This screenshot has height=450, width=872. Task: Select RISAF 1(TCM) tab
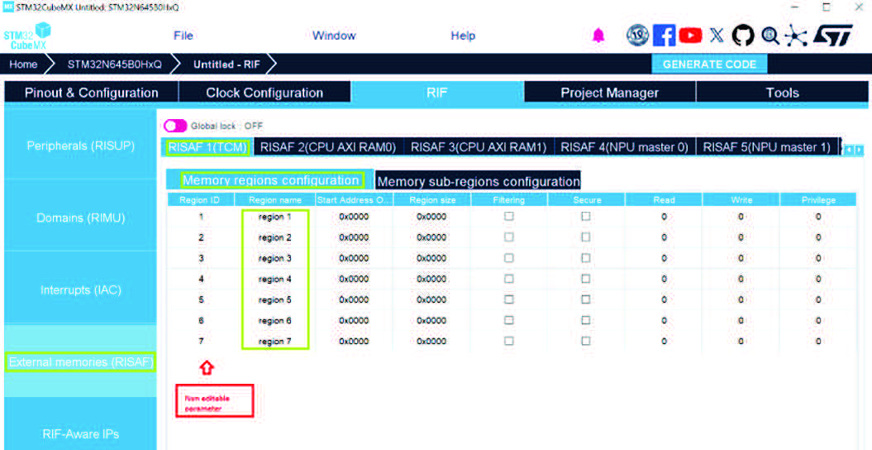208,147
